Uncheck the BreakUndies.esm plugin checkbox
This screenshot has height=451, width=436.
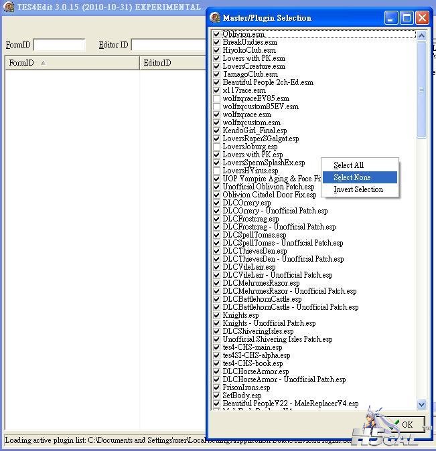(x=216, y=42)
